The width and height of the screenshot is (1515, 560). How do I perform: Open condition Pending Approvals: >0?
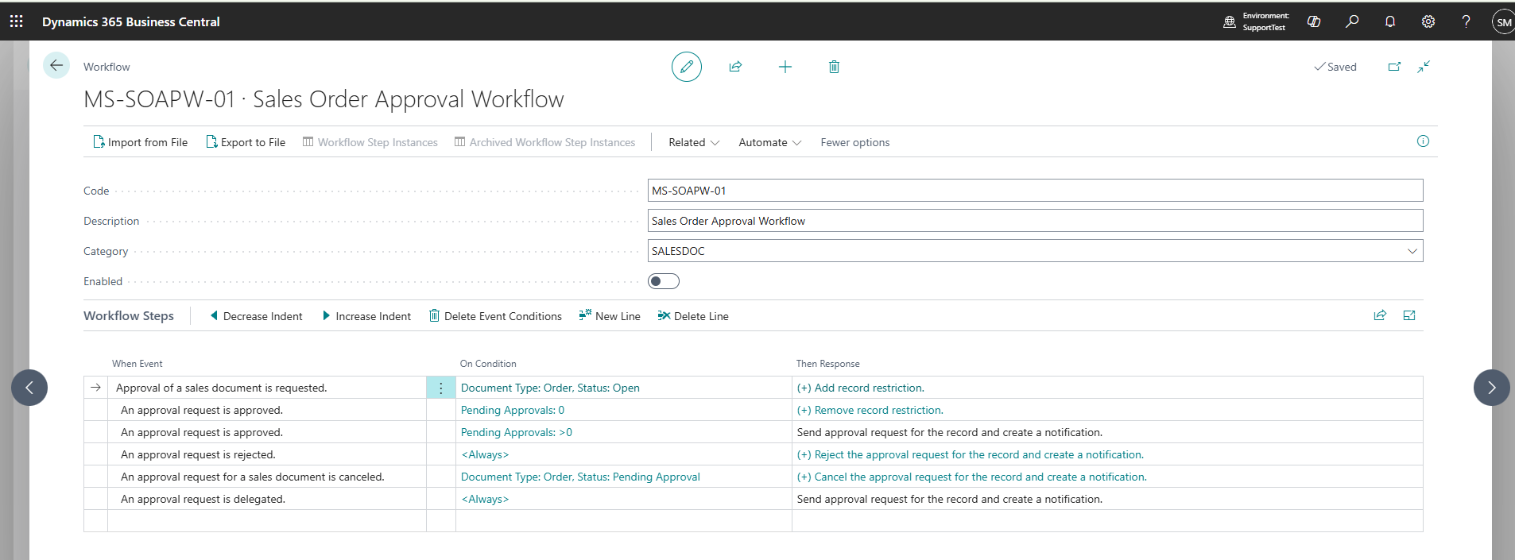(x=517, y=432)
